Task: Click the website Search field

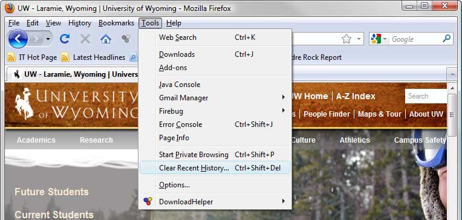Action: coord(426,96)
